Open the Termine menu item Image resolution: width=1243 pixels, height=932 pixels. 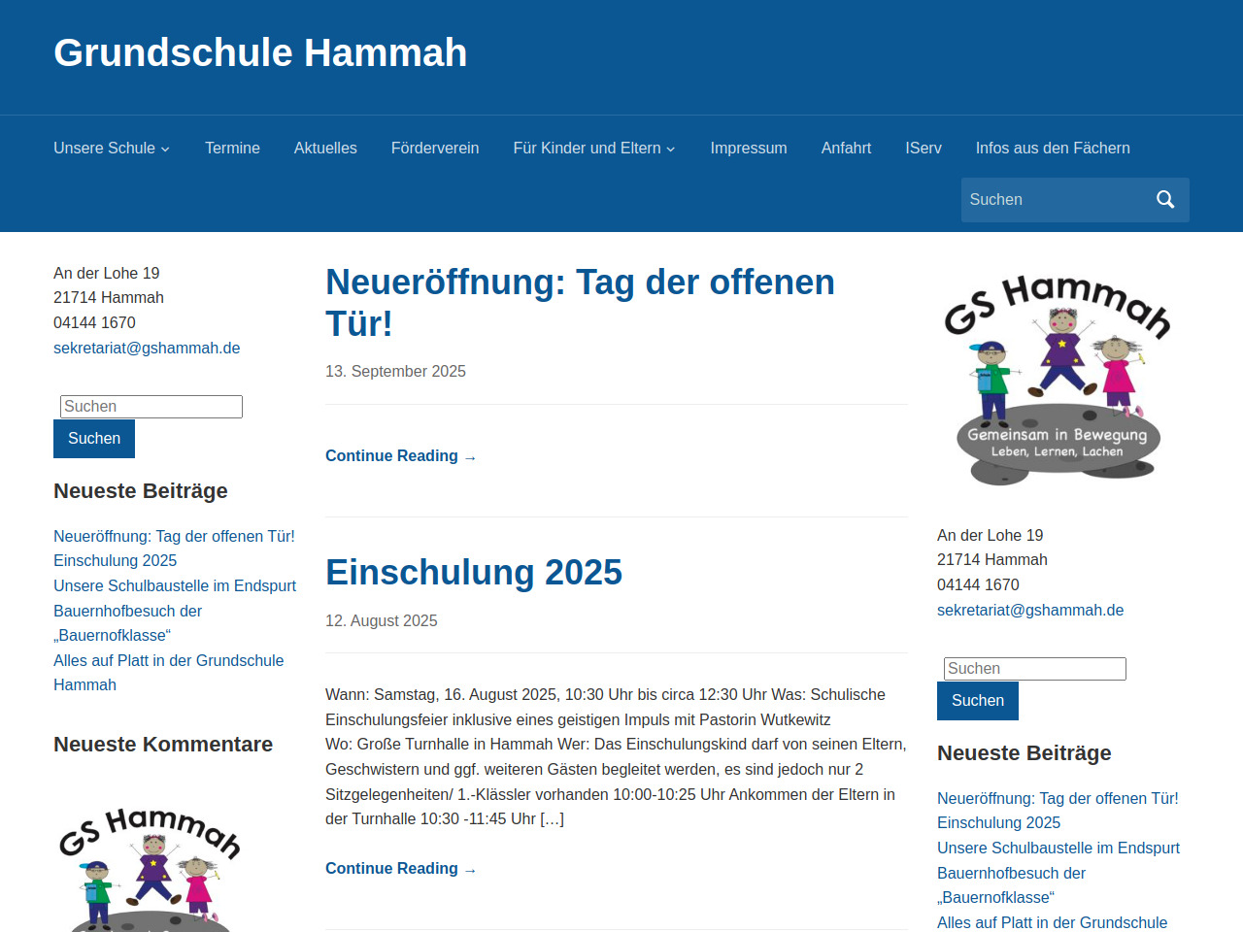click(x=232, y=149)
